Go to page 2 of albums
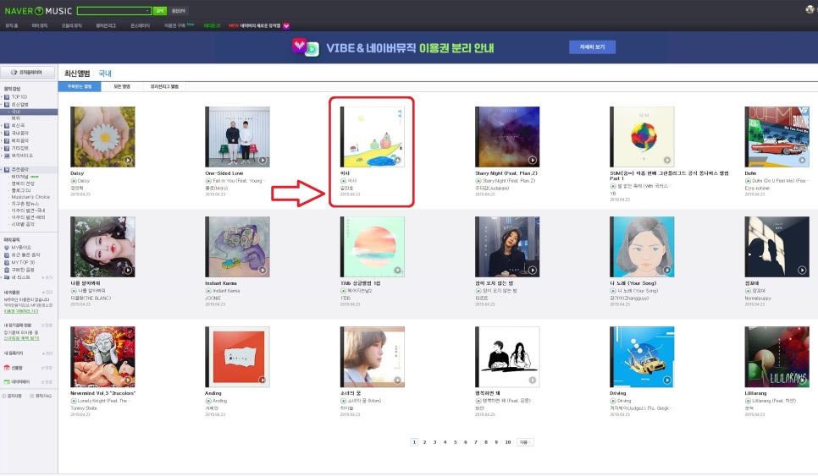Screen dimensions: 818x476 coord(424,442)
